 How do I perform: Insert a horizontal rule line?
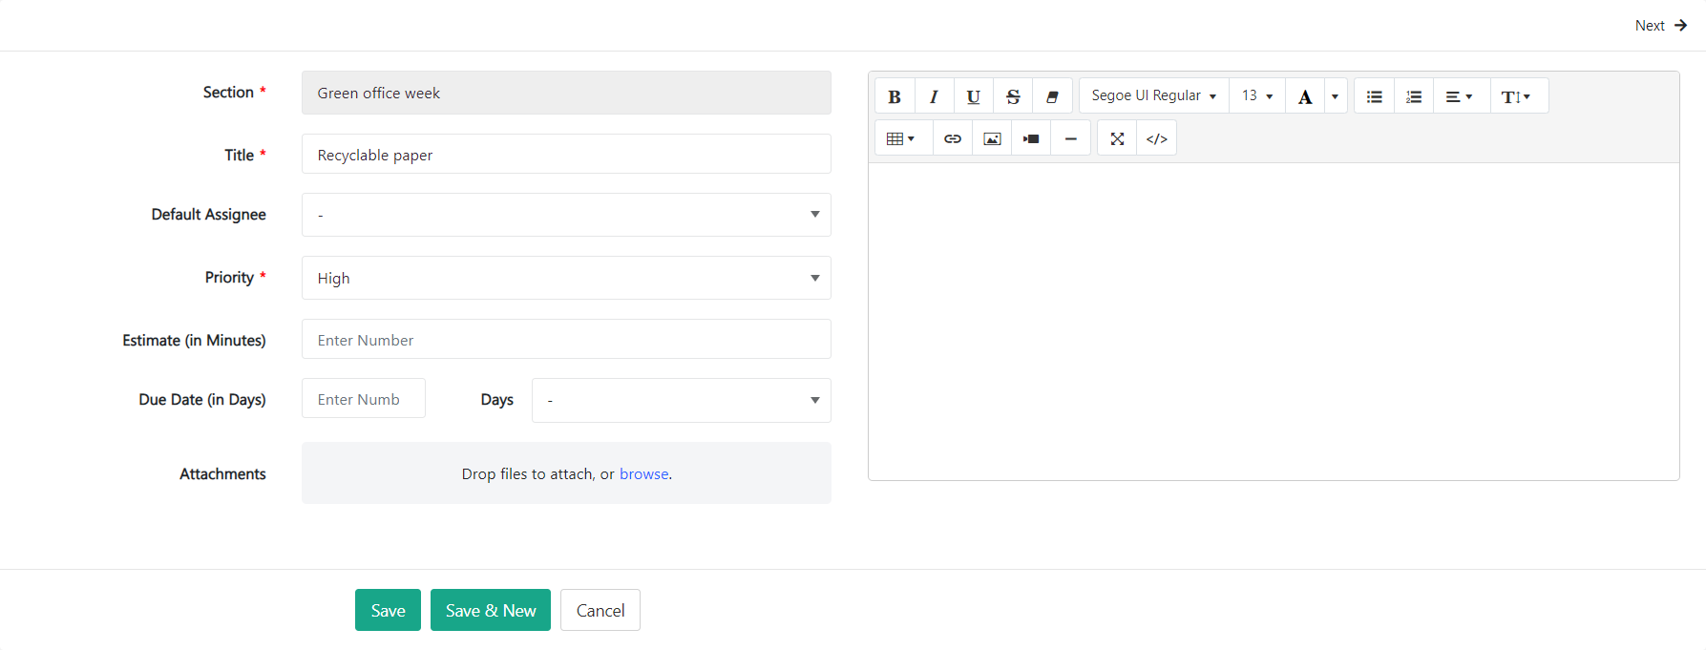[1070, 139]
